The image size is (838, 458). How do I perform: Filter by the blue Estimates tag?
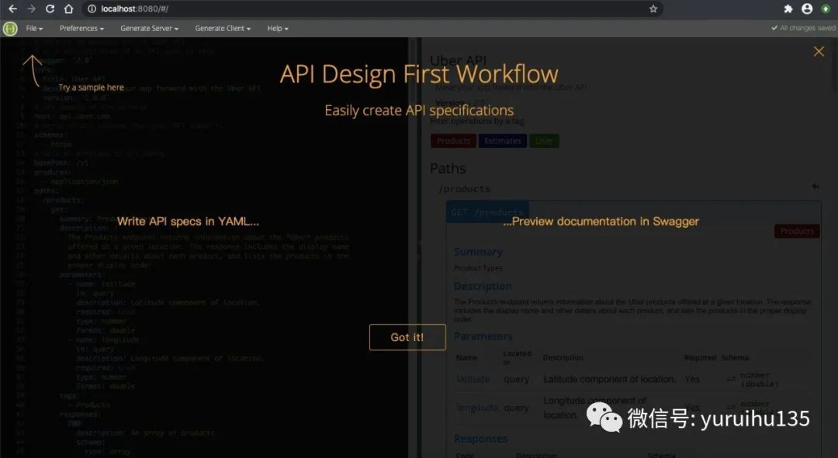pos(502,141)
